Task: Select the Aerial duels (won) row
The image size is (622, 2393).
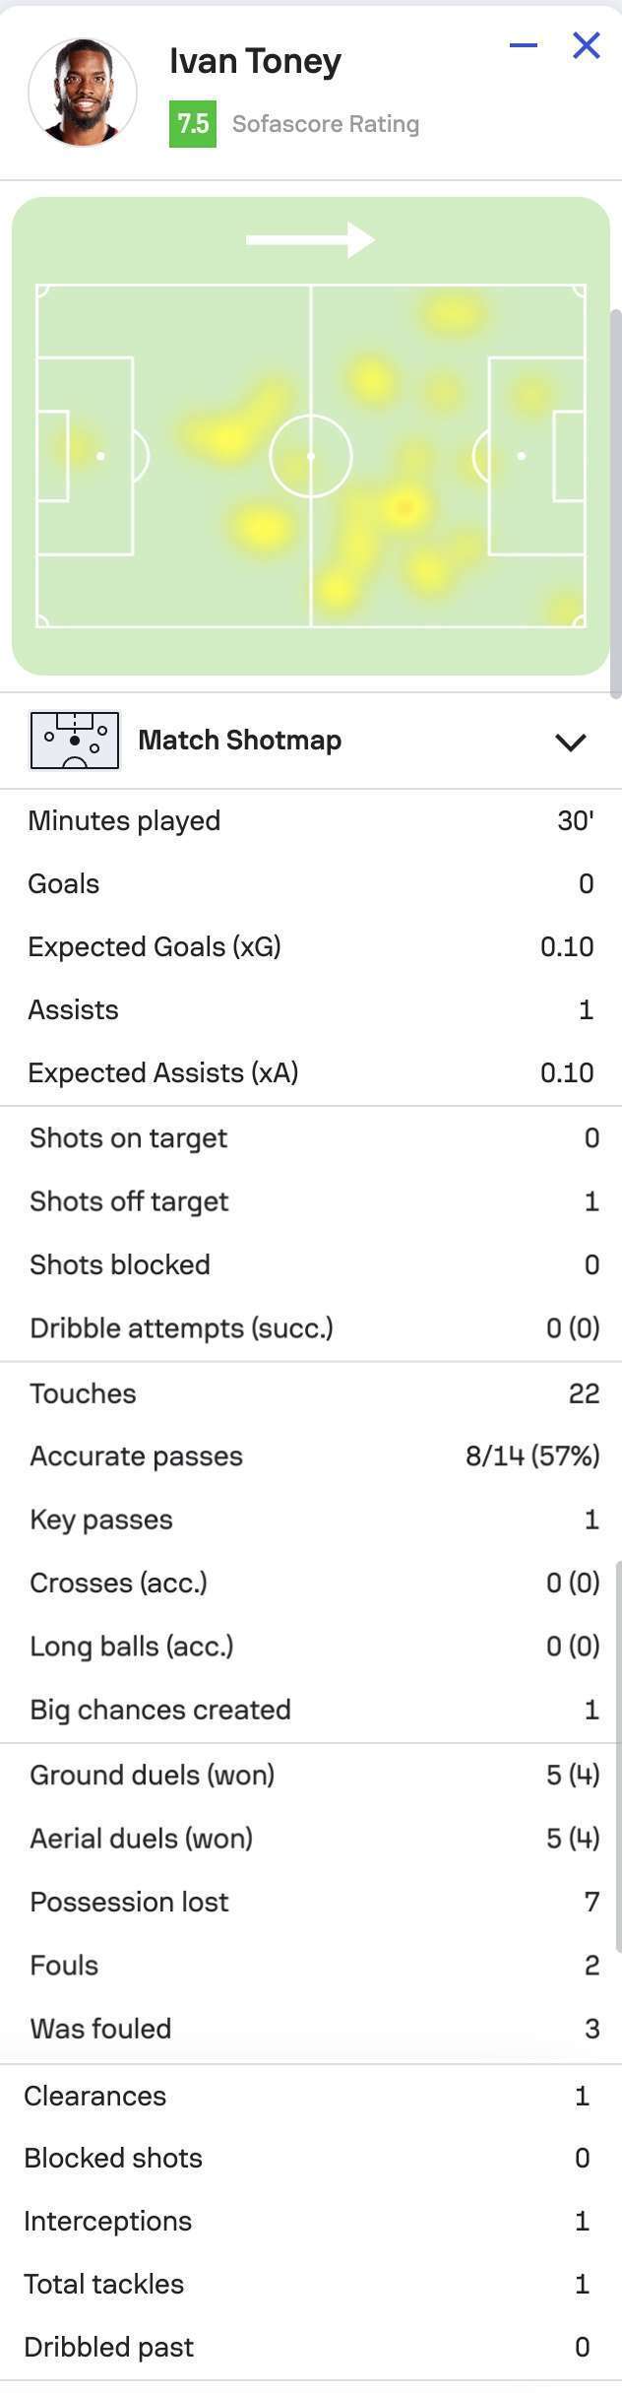Action: pyautogui.click(x=311, y=1838)
